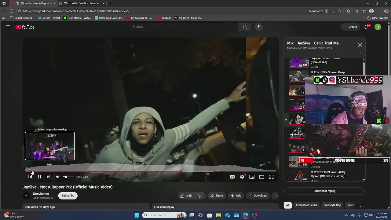Go back in browser
Viewport: 391px width, 220px height.
pos(4,11)
